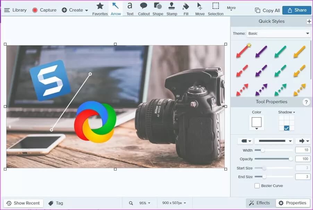
Task: Select the Favorites tool
Action: 100,9
